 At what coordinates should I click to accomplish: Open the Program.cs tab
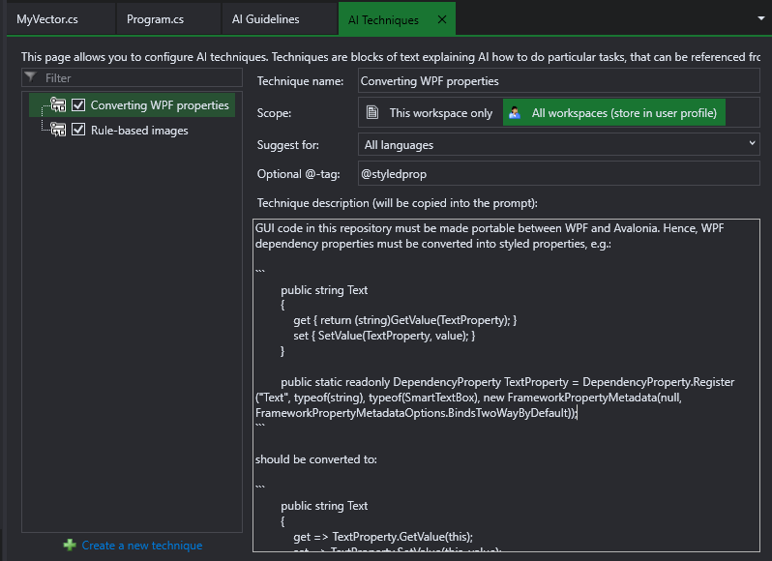point(155,19)
